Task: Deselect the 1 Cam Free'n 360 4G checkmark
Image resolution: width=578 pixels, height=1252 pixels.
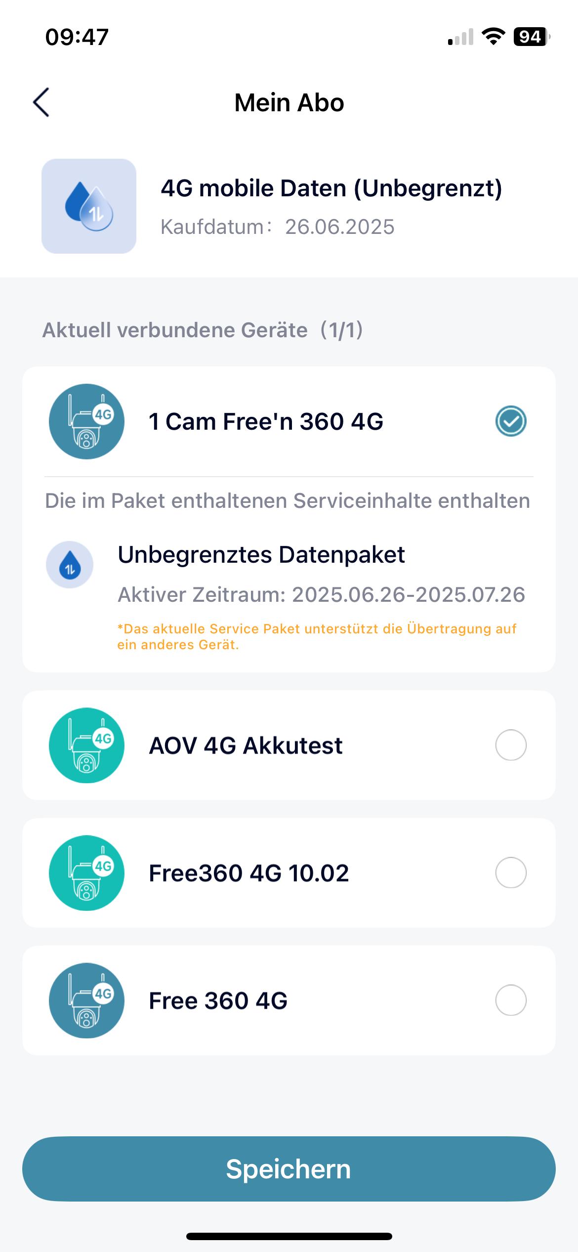Action: point(511,421)
